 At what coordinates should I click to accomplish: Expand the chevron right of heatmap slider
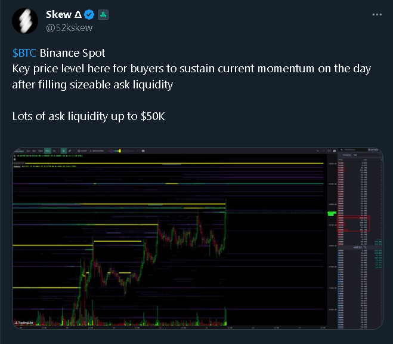[x=138, y=150]
